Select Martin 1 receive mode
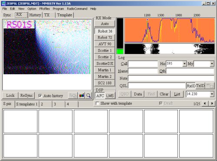This screenshot has height=161, width=217. point(105,70)
